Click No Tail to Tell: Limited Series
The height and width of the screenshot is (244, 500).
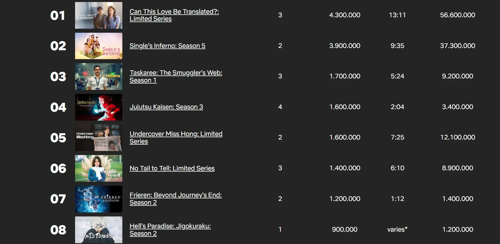click(172, 169)
